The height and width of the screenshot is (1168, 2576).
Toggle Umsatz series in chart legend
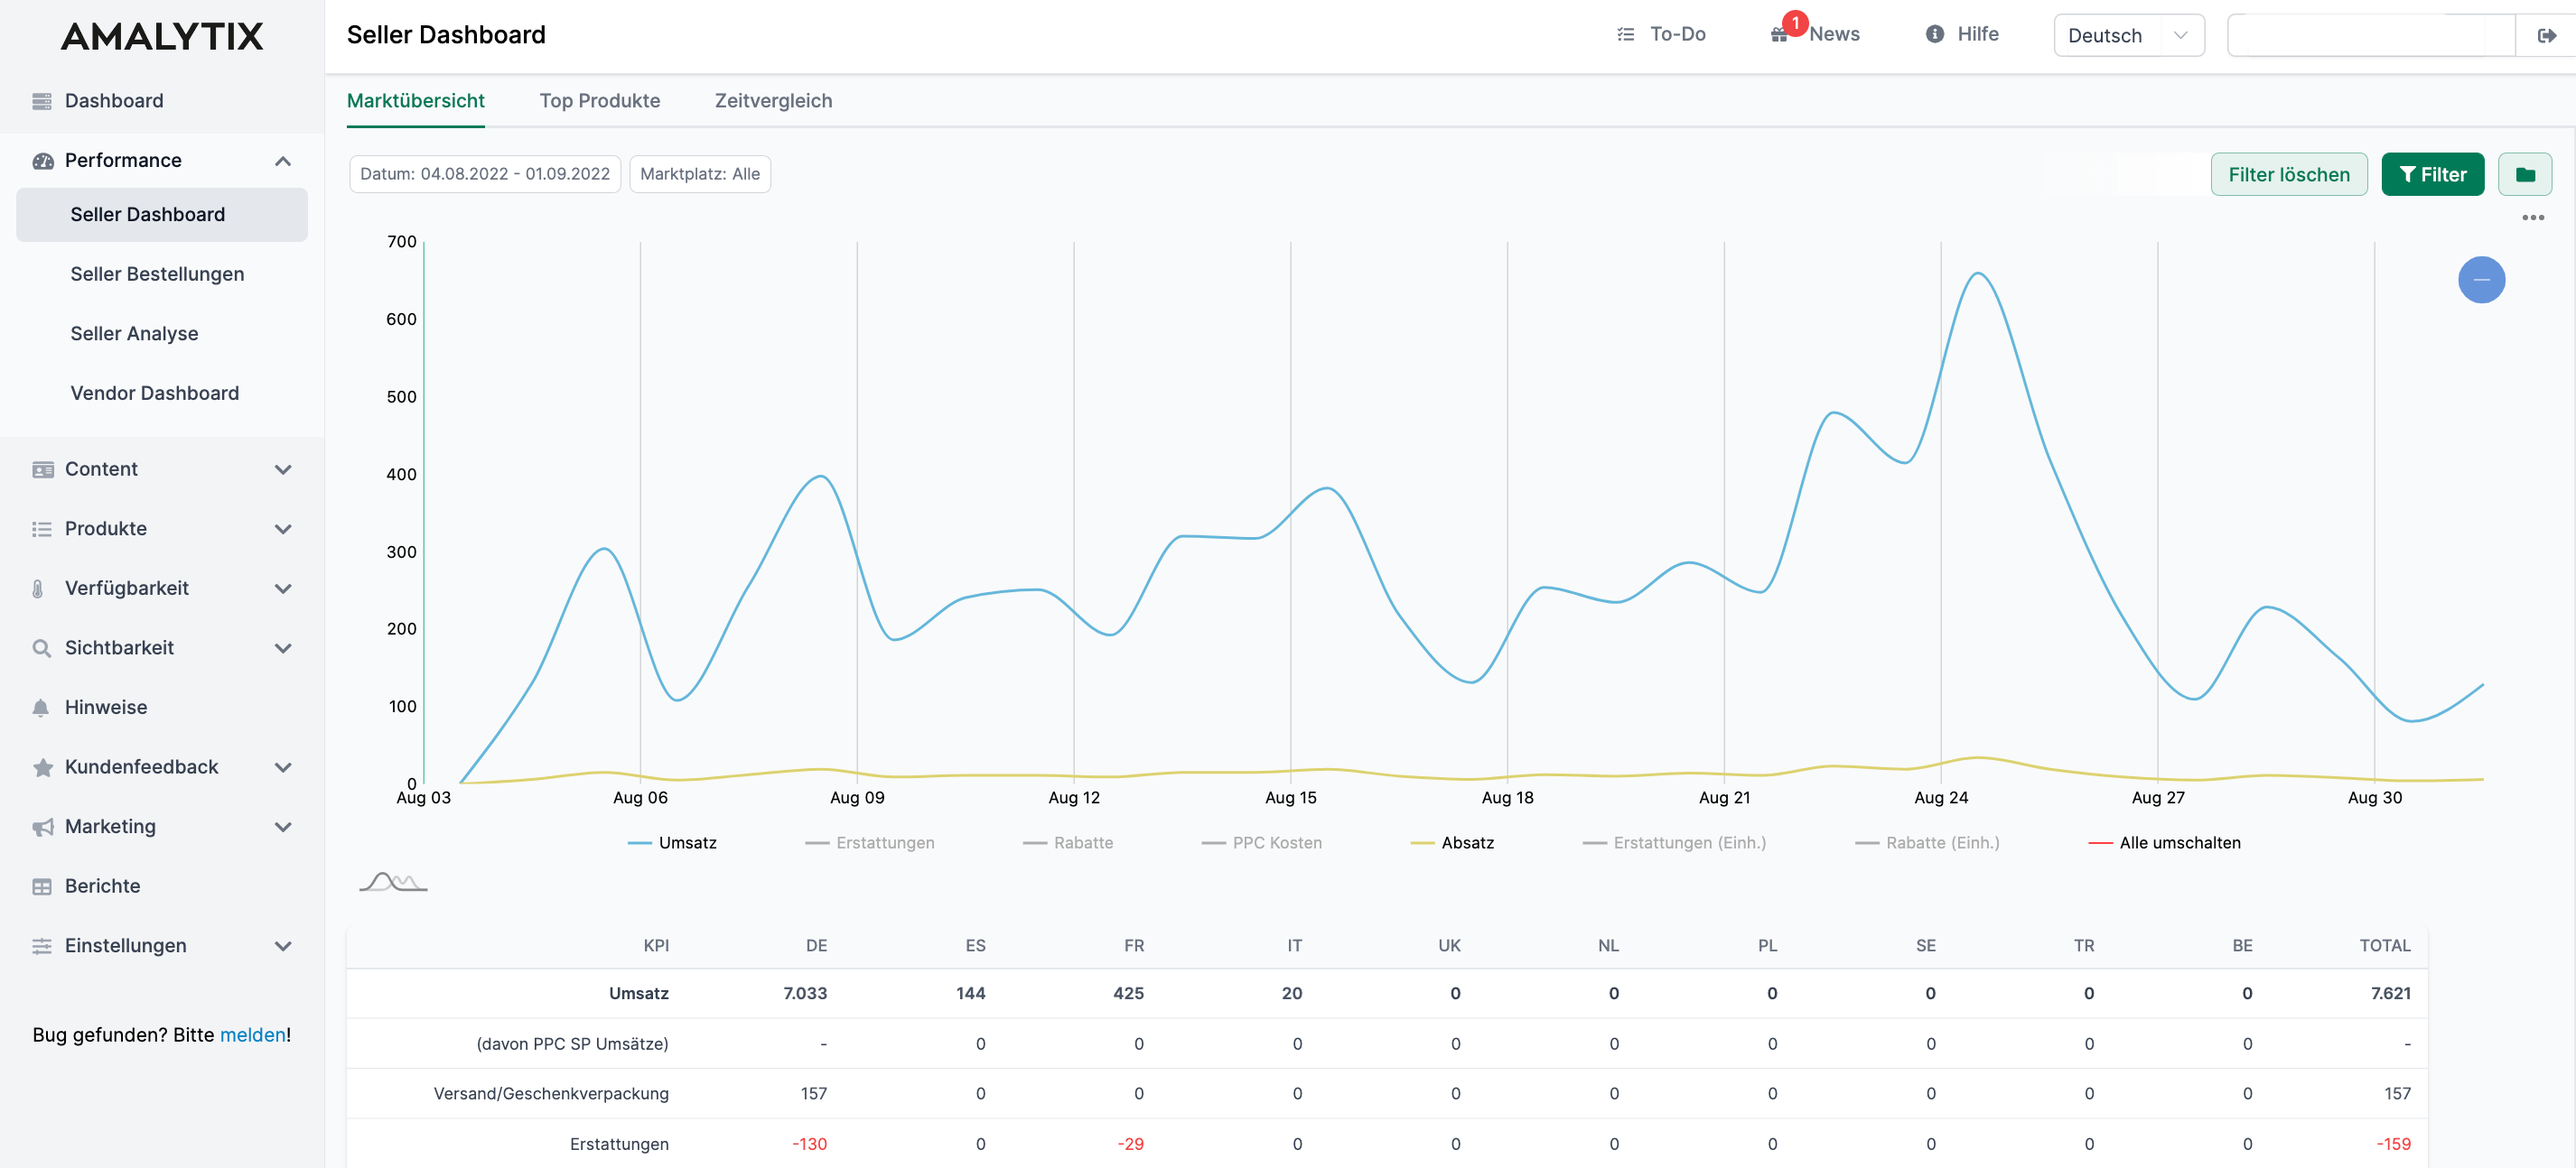tap(672, 843)
